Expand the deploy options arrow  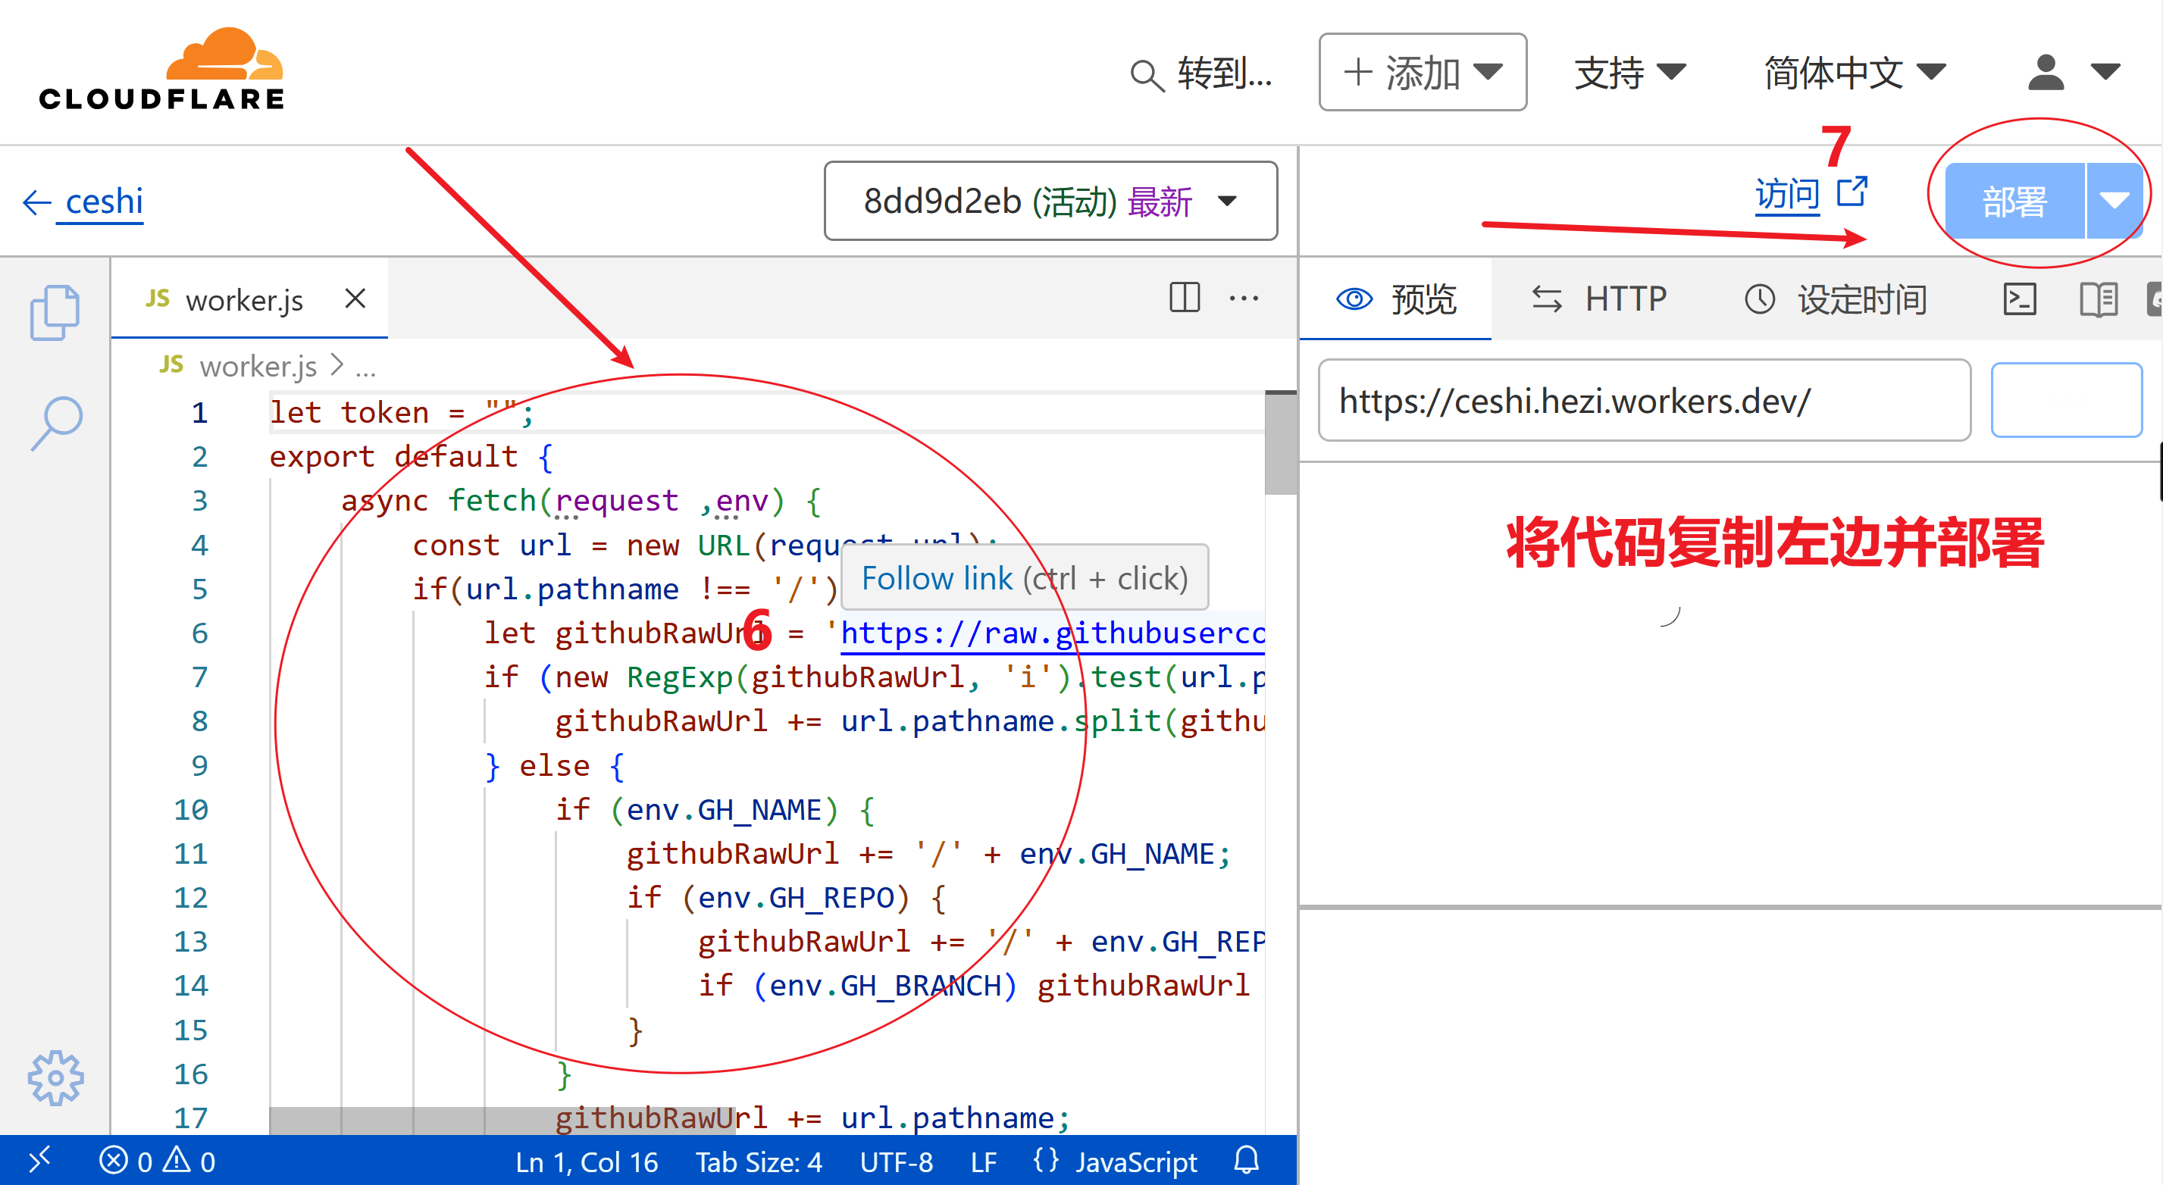(x=2114, y=202)
